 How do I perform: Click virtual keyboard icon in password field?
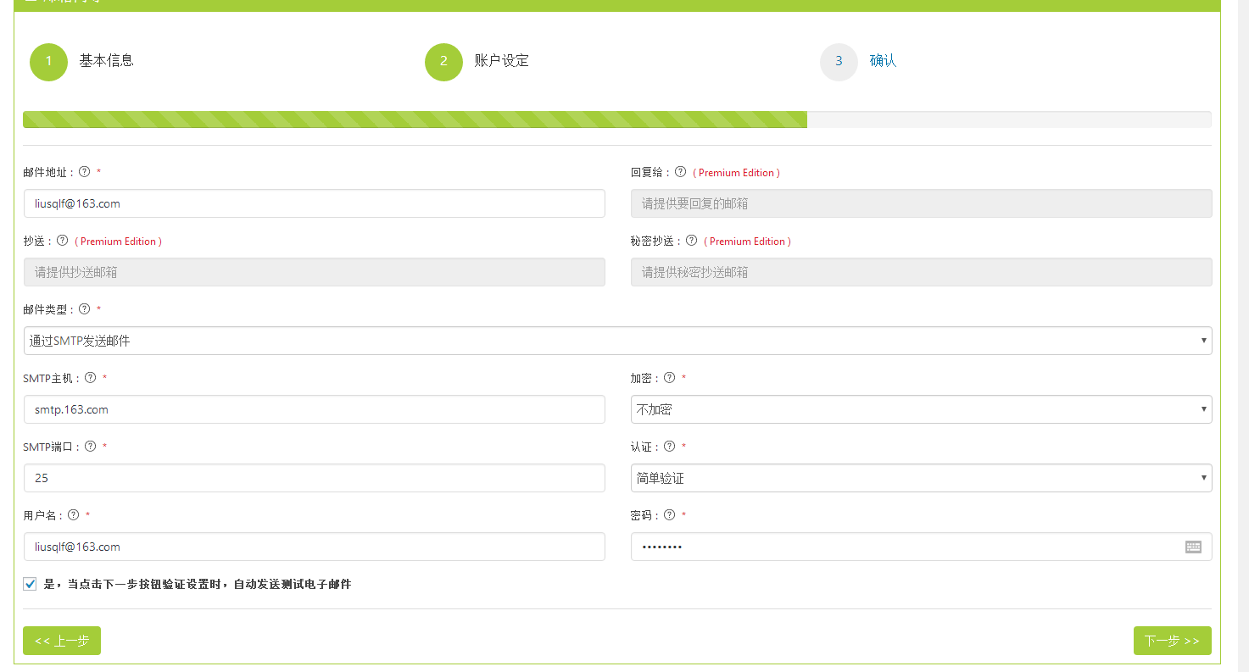coord(1193,547)
